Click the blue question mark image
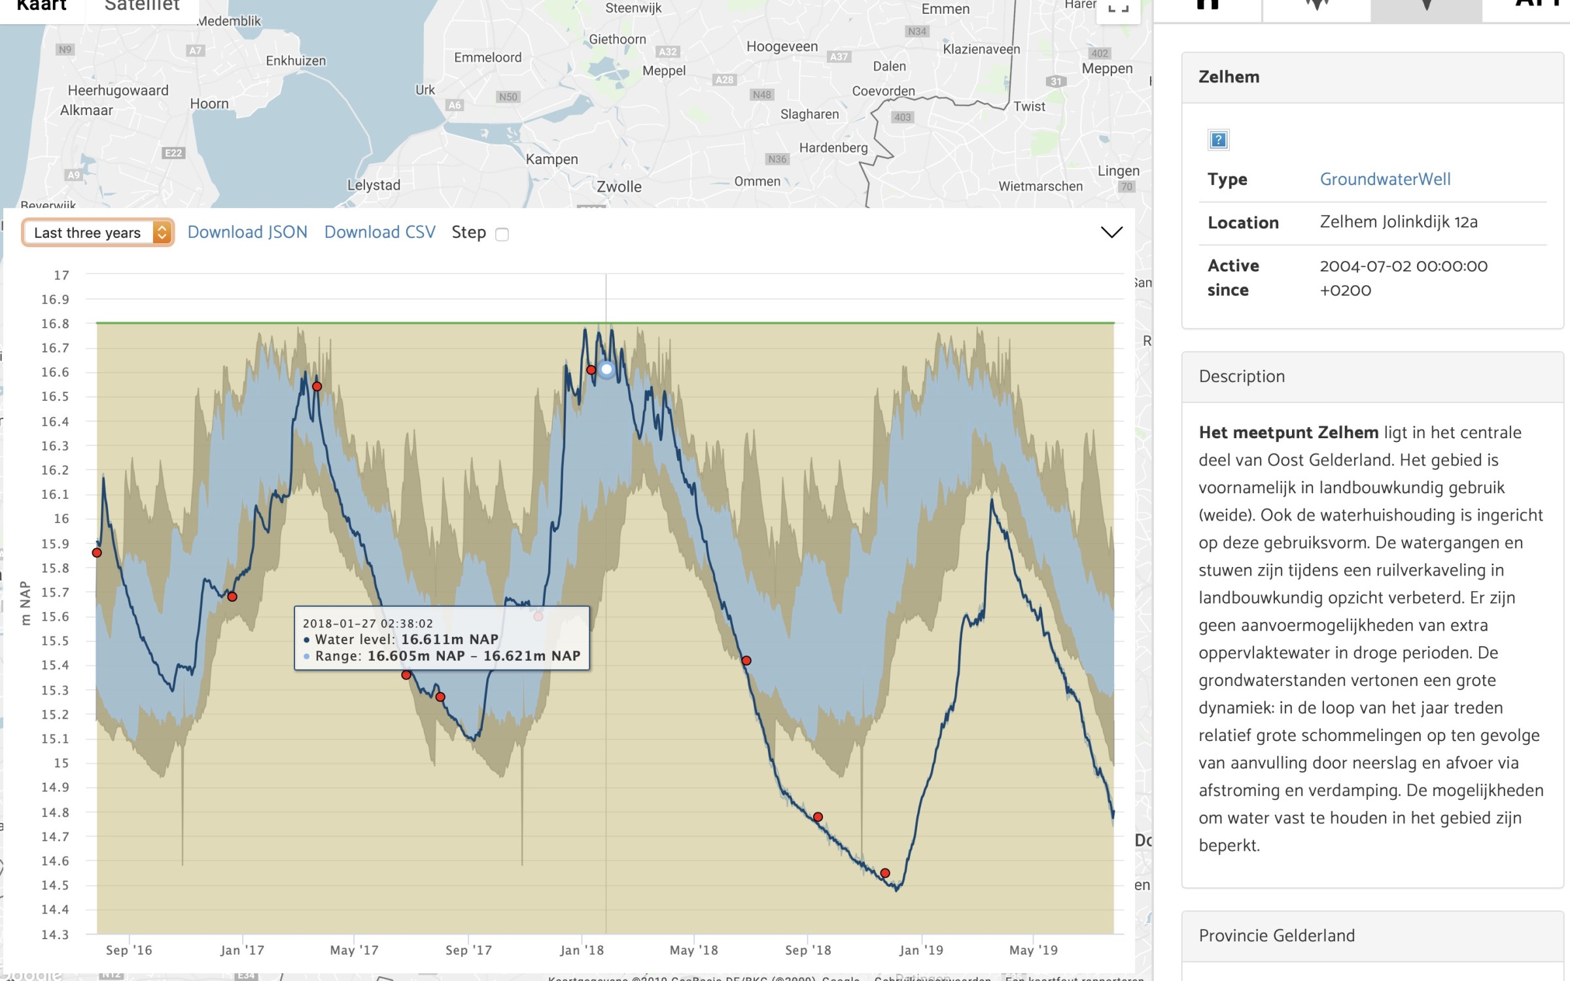Viewport: 1570px width, 981px height. pyautogui.click(x=1218, y=140)
